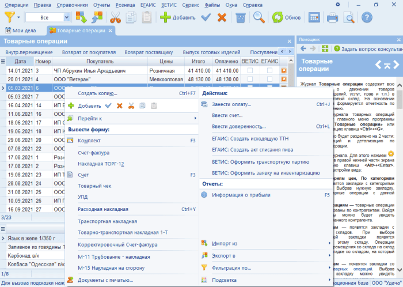This screenshot has height=287, width=403.
Task: Click the green plus Добавить toolbar button
Action: pos(177,17)
